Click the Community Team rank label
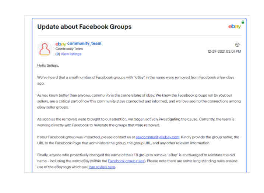264x193 pixels. coord(69,49)
